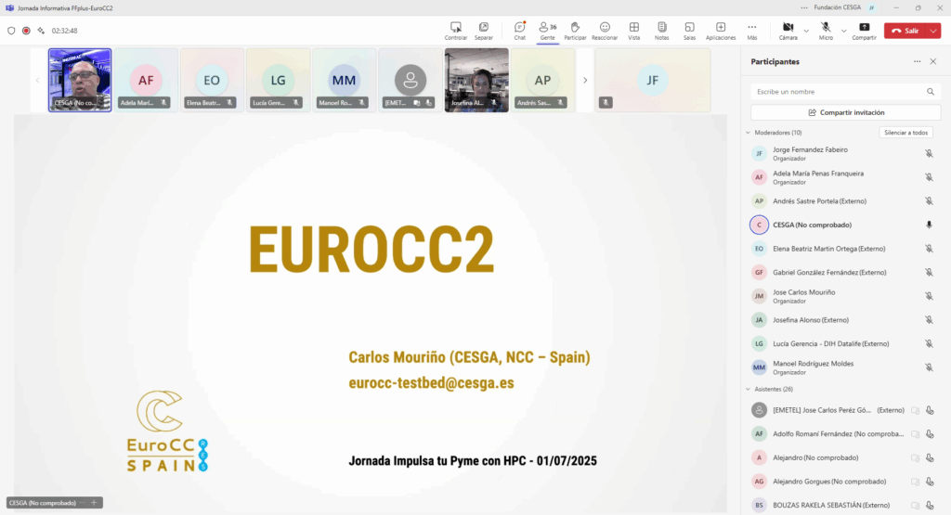Toggle the microphone of Jorge Fernandez Fabeiro
This screenshot has height=515, width=951.
(929, 153)
